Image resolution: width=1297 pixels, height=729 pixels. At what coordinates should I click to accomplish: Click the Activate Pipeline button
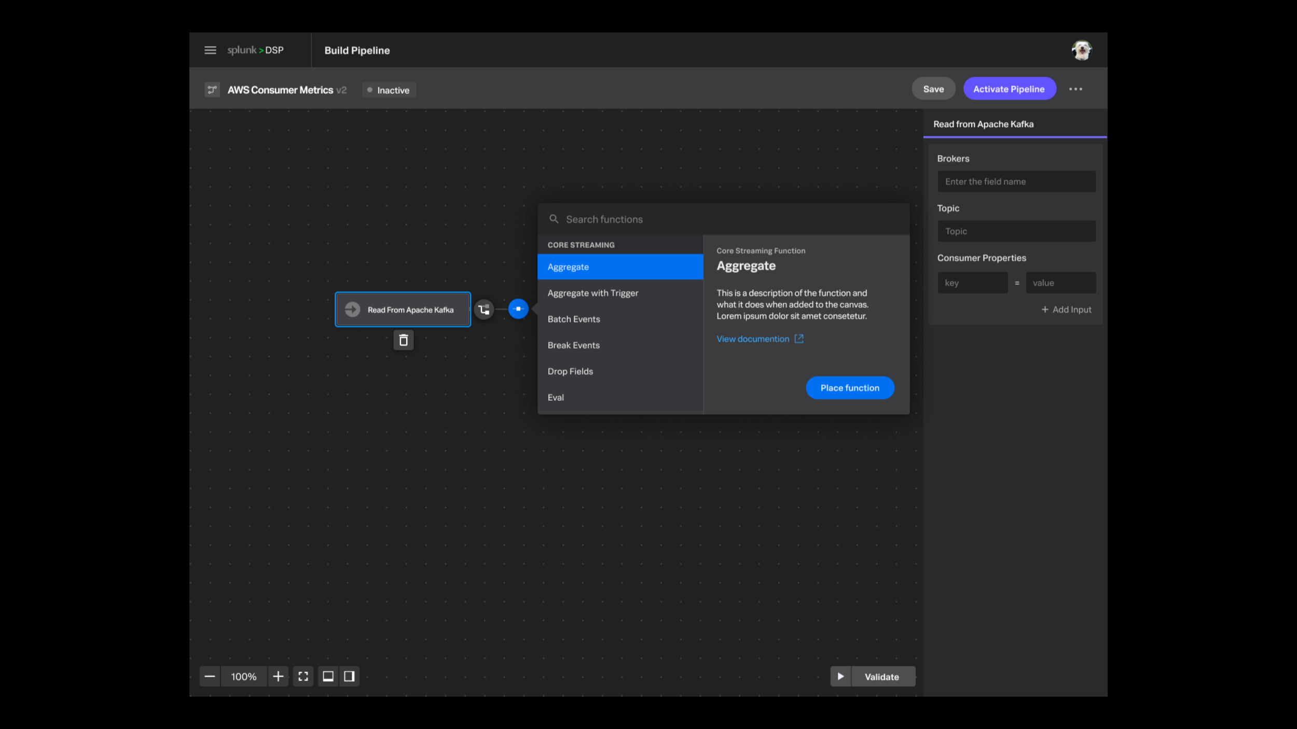pyautogui.click(x=1009, y=89)
